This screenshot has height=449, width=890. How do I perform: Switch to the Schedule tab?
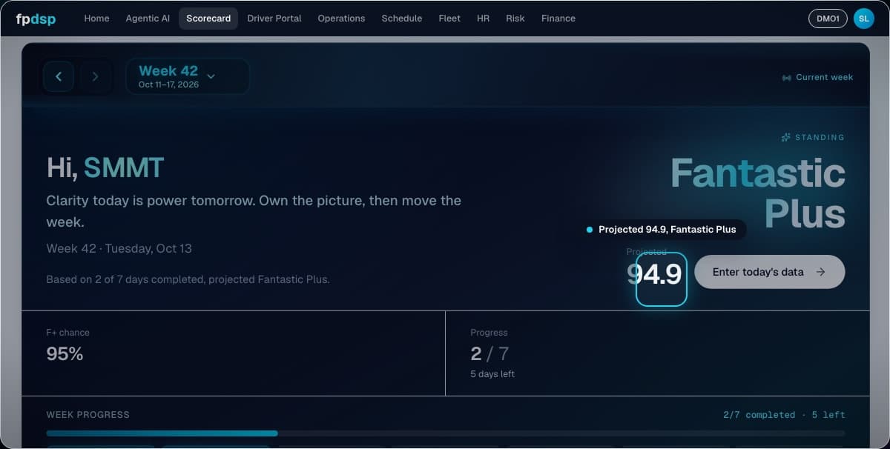coord(402,19)
